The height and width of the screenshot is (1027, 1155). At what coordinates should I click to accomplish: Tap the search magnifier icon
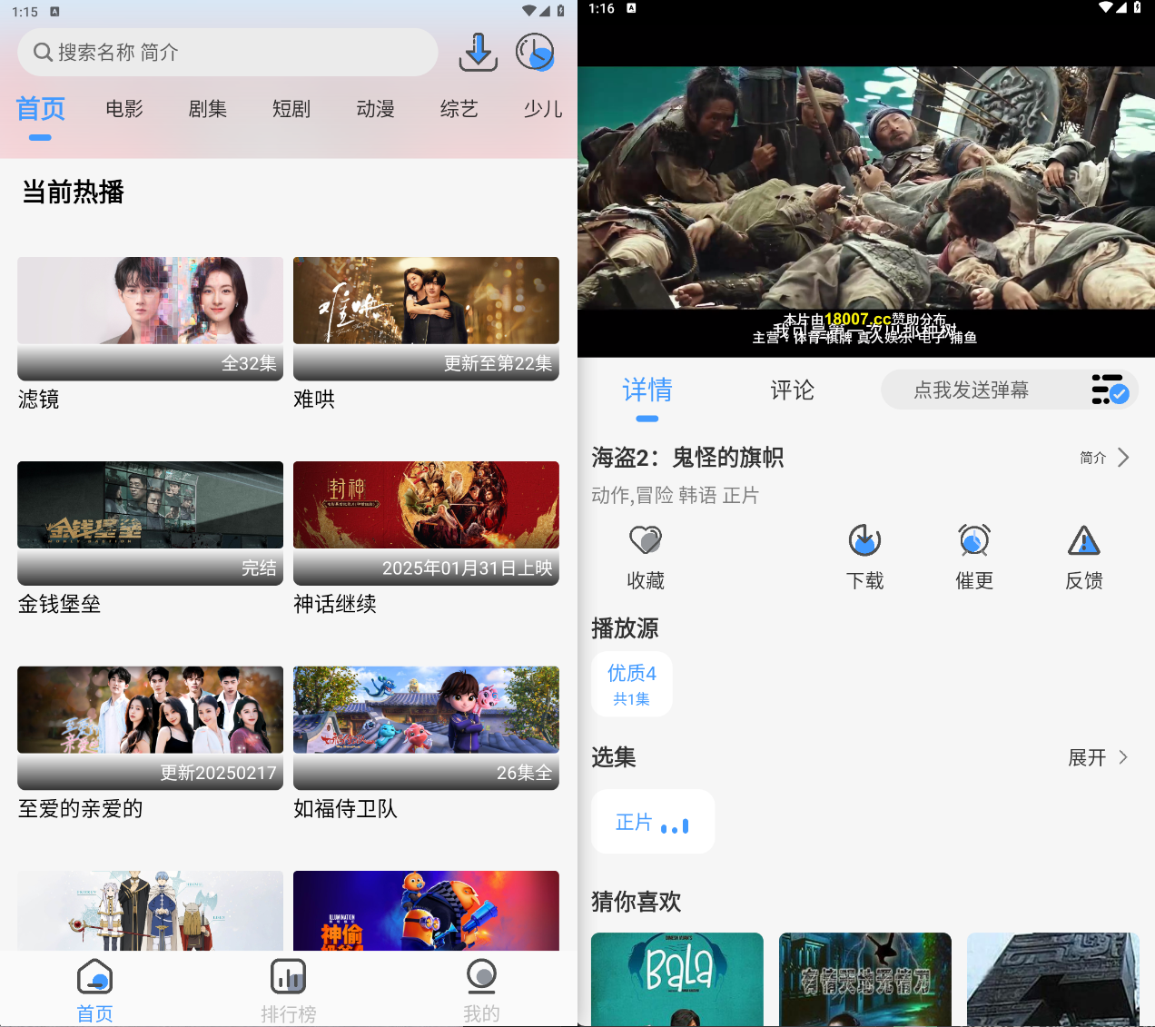click(43, 53)
